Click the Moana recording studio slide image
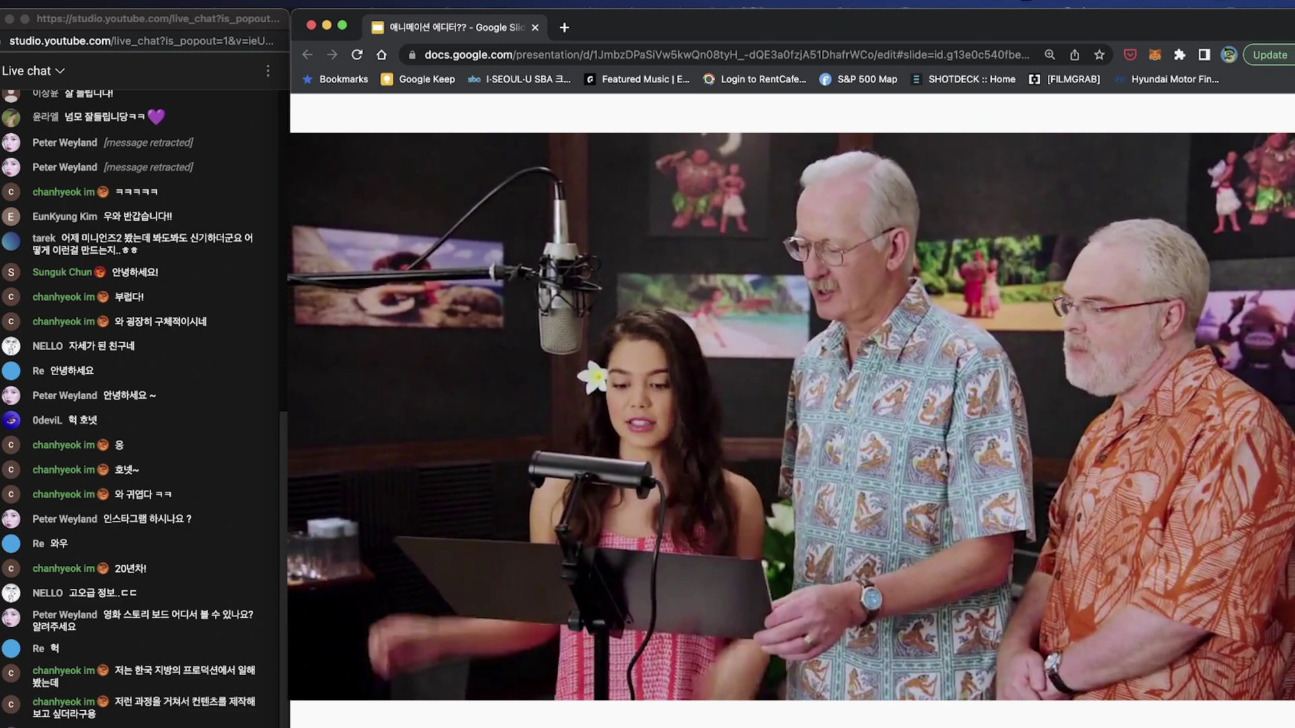The width and height of the screenshot is (1295, 728). tap(792, 416)
